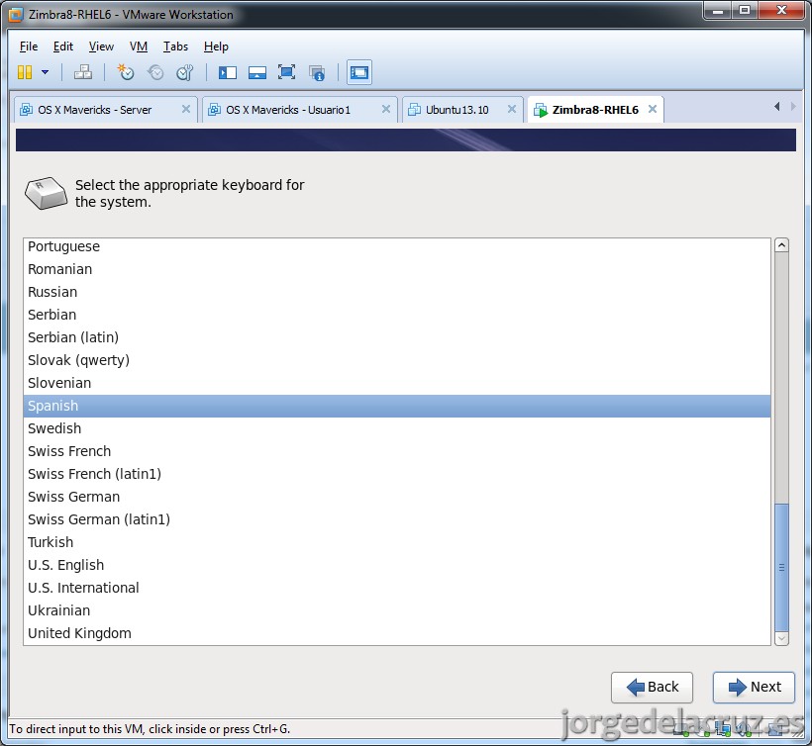Select Serbian keyboard layout
Screen dimensions: 812x746
tap(397, 315)
